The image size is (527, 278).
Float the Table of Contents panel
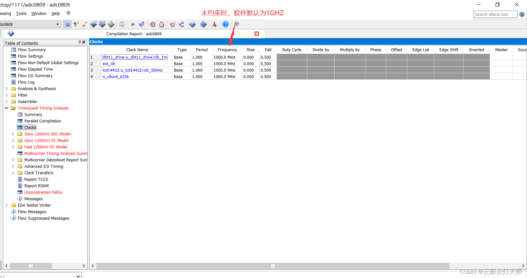point(84,42)
